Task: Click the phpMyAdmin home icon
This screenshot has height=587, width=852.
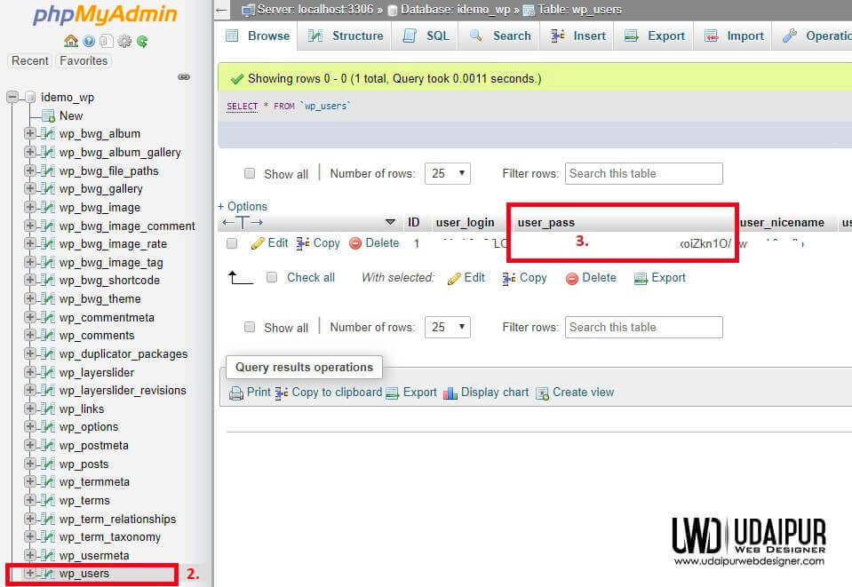Action: [x=71, y=41]
